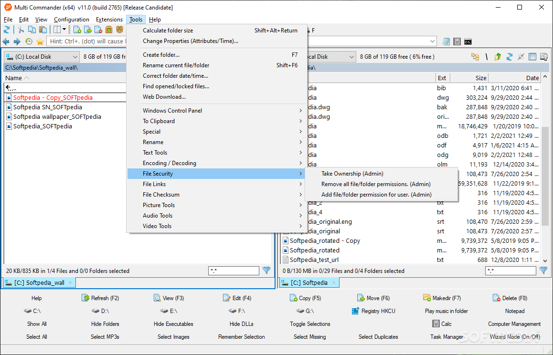This screenshot has width=553, height=355.
Task: Click the Select Duplicates button
Action: (378, 337)
